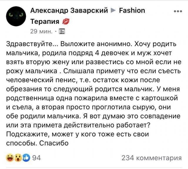Click the word Терапия in group name
Viewport: 188px width, 169px height.
point(45,21)
